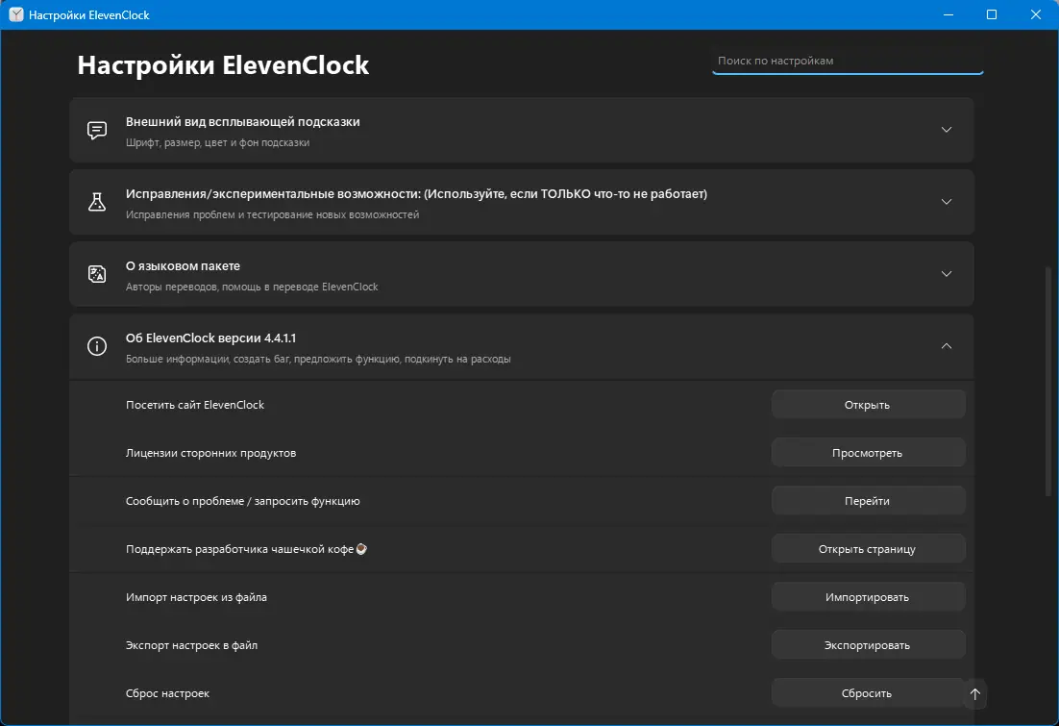Click the О языковом пакете title

pyautogui.click(x=183, y=265)
